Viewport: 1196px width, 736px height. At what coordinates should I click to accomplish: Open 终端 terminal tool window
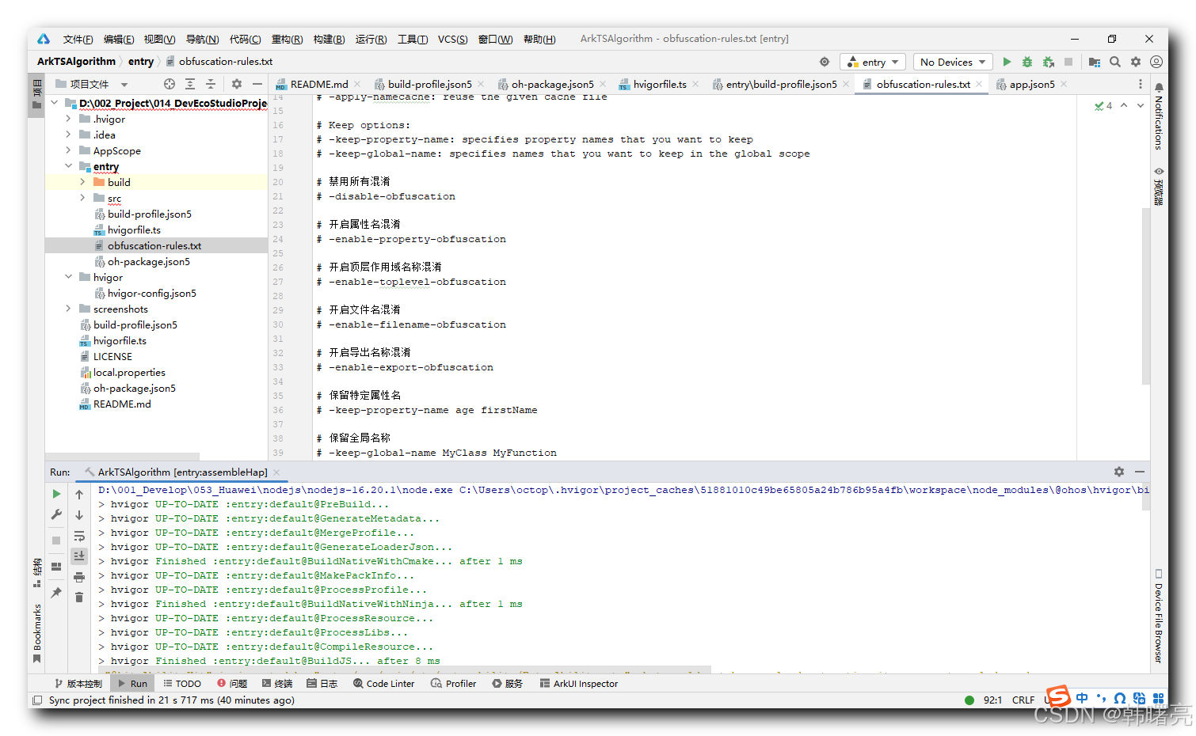(277, 684)
